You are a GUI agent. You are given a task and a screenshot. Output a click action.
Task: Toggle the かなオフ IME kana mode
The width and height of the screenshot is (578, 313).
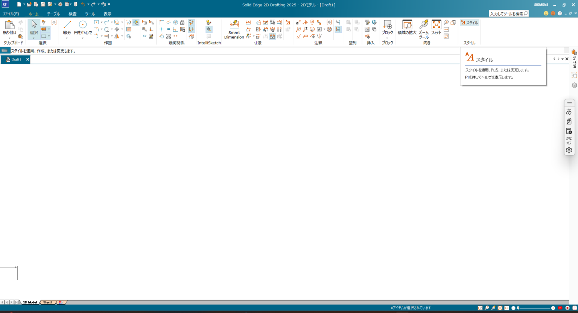tap(569, 140)
